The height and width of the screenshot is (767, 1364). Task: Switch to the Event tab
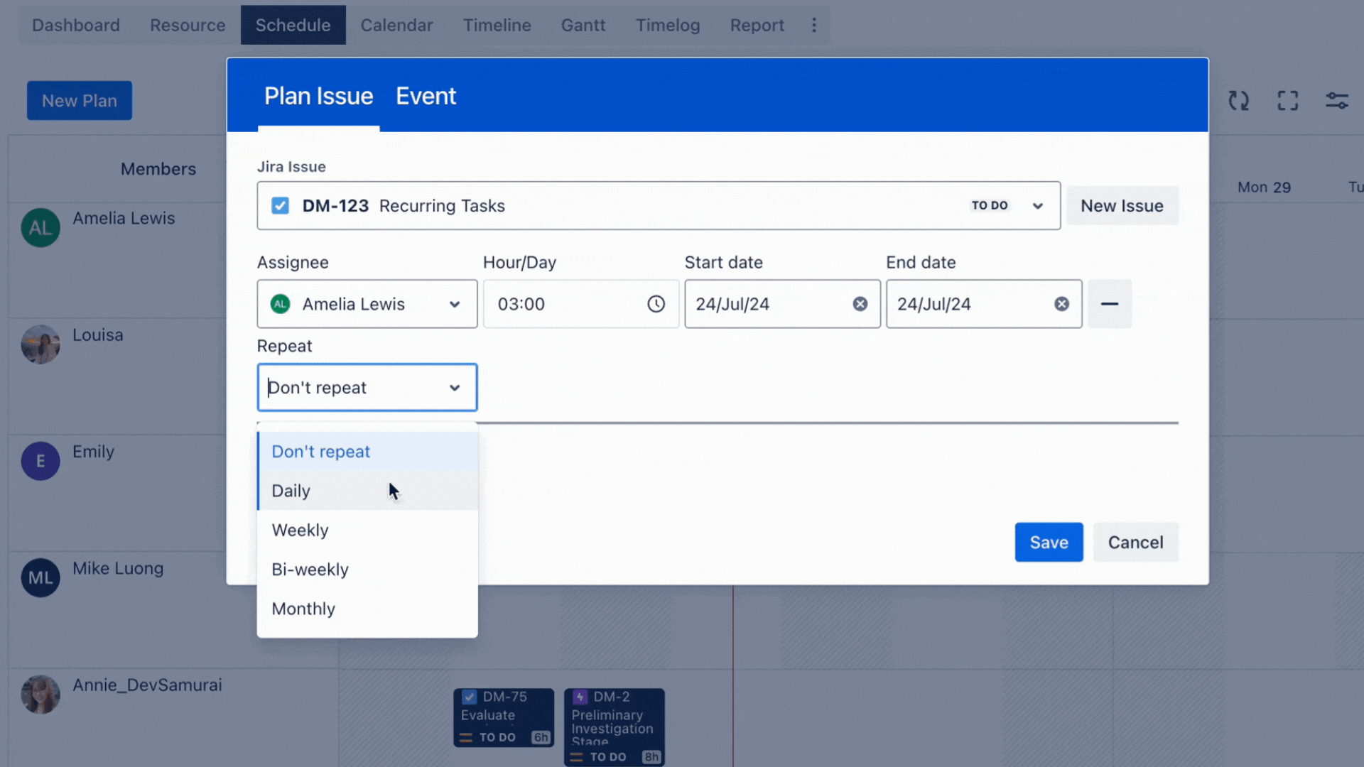pyautogui.click(x=426, y=96)
